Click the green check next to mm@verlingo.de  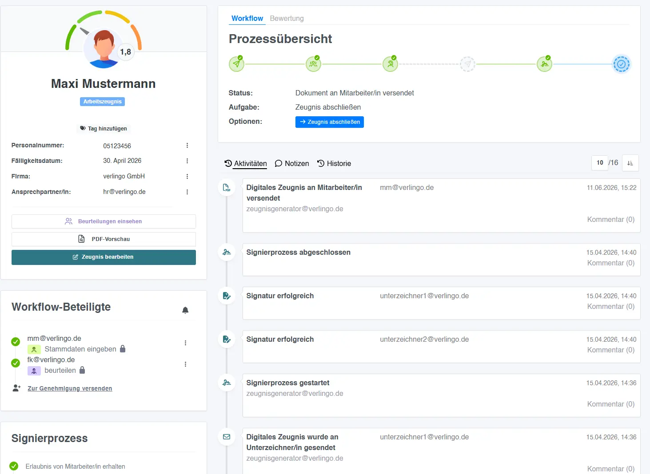[x=16, y=342]
